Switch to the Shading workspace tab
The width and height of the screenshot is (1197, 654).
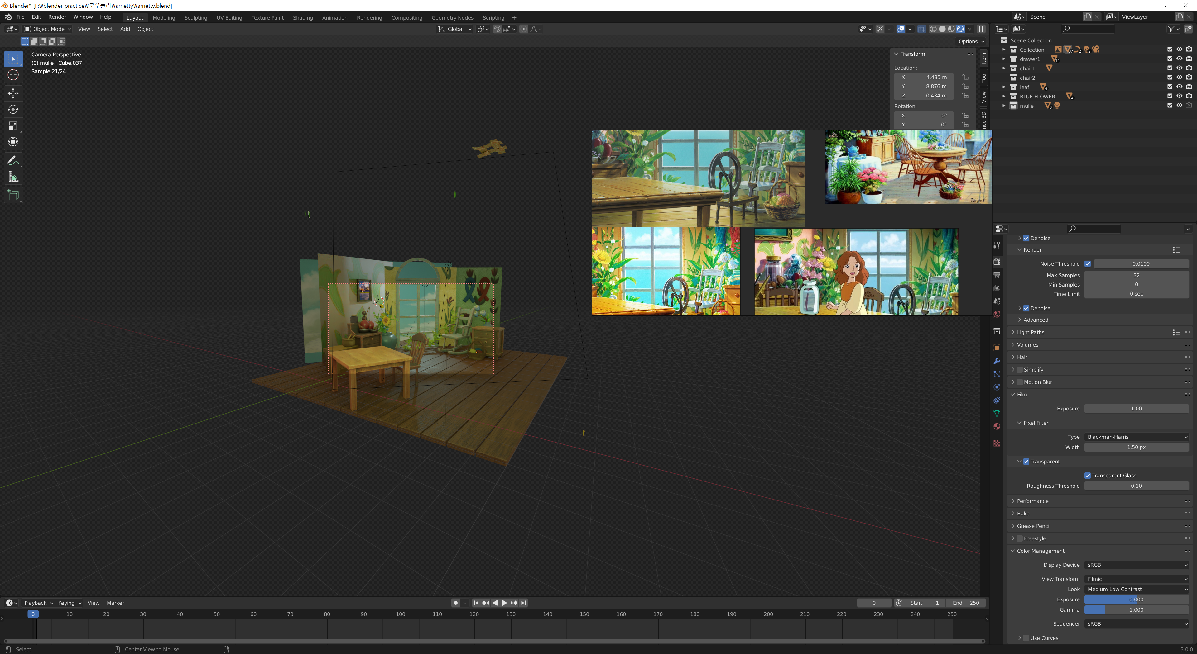[x=302, y=18]
